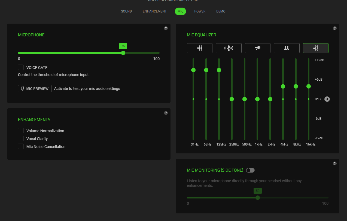Enable the Voice Gate checkbox

coord(21,67)
